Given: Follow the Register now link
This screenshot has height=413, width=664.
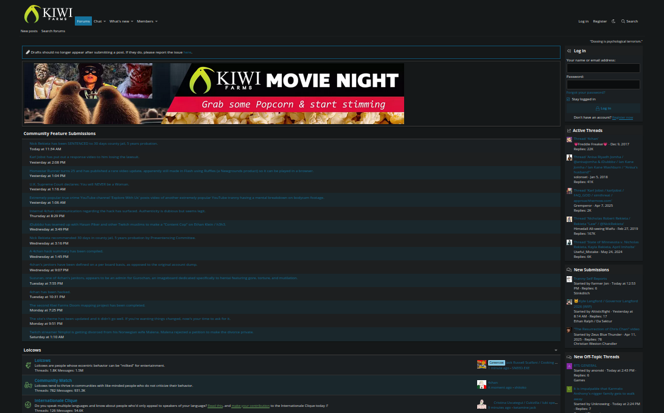Looking at the screenshot, I should 623,117.
